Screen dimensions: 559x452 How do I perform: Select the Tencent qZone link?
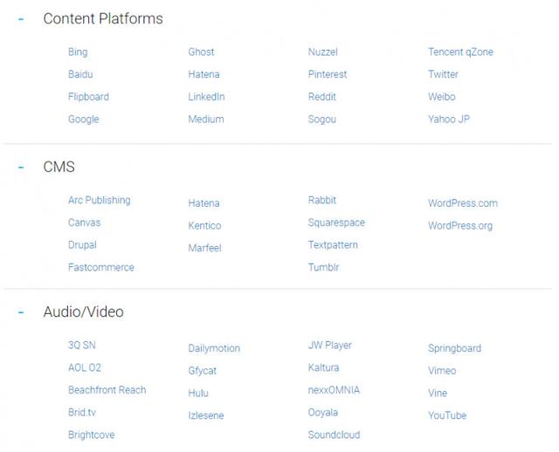coord(460,52)
